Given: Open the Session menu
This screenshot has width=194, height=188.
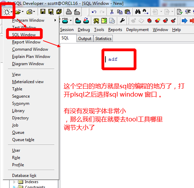Looking at the screenshot, I should [x=67, y=30].
